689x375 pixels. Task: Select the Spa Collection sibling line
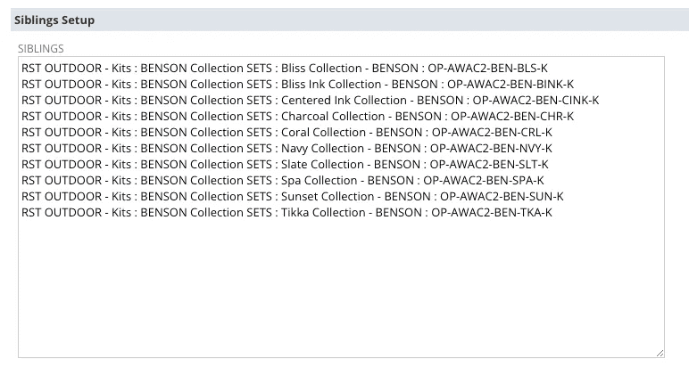(x=283, y=181)
